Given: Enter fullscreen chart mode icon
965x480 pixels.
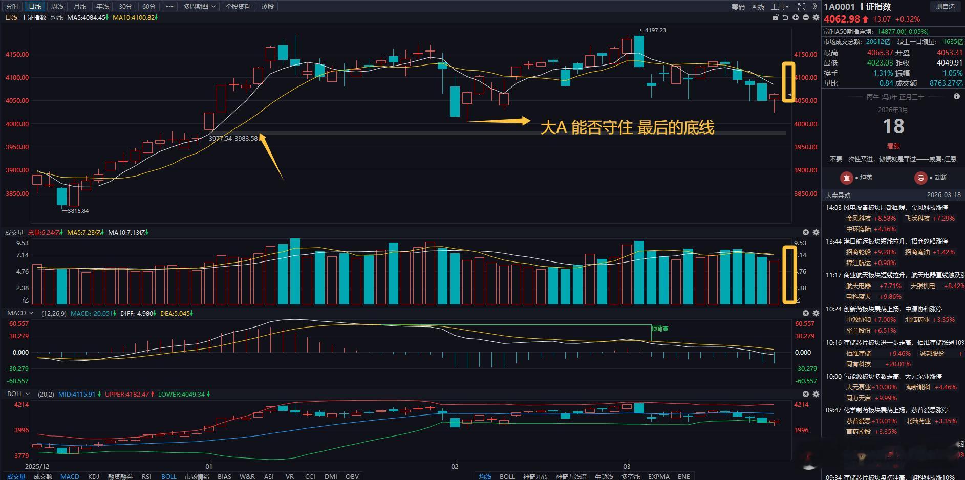Looking at the screenshot, I should pyautogui.click(x=802, y=7).
